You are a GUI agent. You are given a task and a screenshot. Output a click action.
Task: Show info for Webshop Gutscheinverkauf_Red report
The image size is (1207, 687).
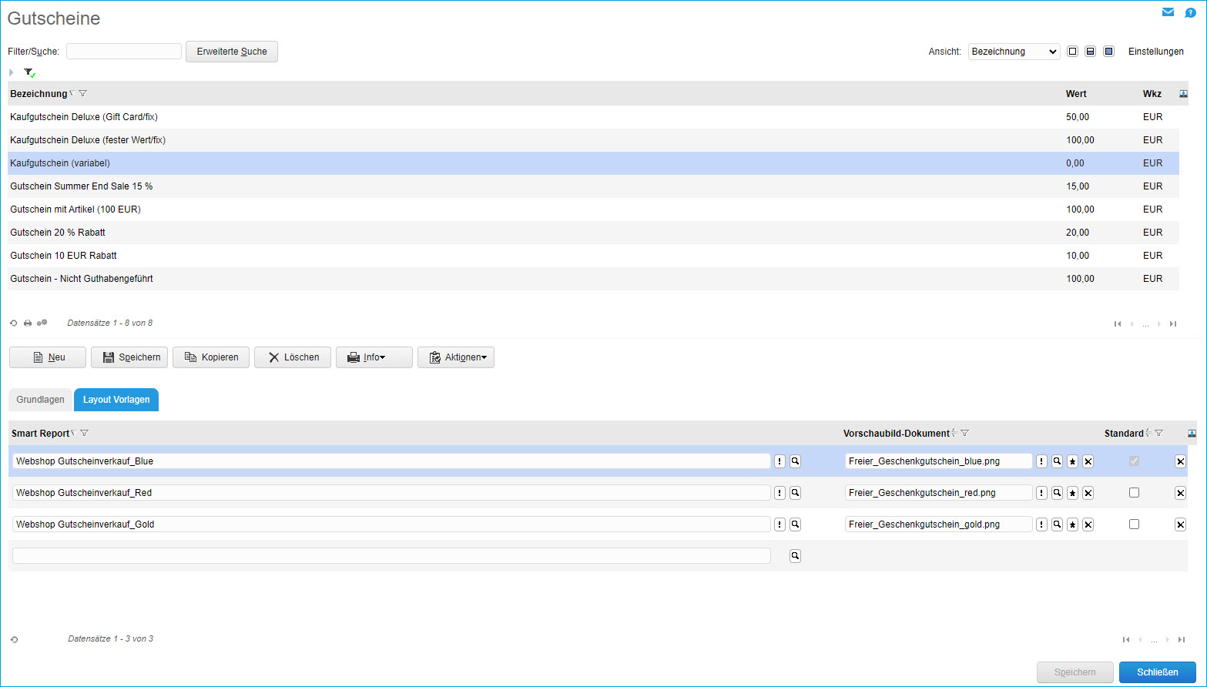[x=780, y=493]
